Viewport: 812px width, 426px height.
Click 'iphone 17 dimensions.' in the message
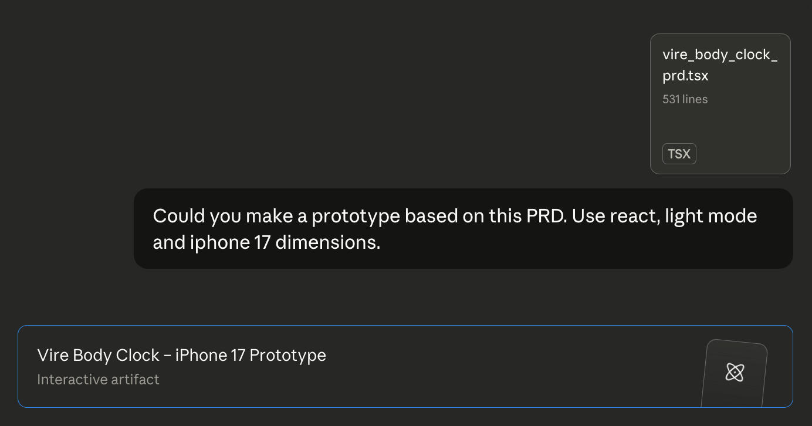tap(285, 242)
